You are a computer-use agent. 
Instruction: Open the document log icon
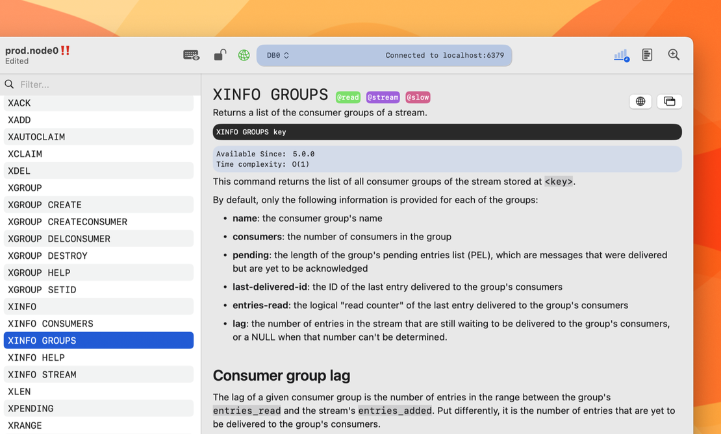tap(647, 55)
